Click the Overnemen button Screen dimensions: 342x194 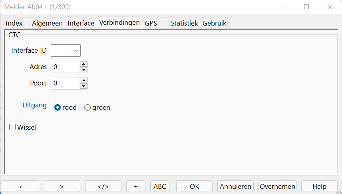click(277, 186)
